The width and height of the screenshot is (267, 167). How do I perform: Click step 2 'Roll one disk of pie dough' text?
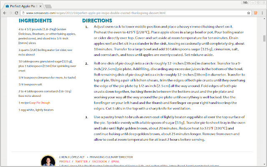(169, 86)
